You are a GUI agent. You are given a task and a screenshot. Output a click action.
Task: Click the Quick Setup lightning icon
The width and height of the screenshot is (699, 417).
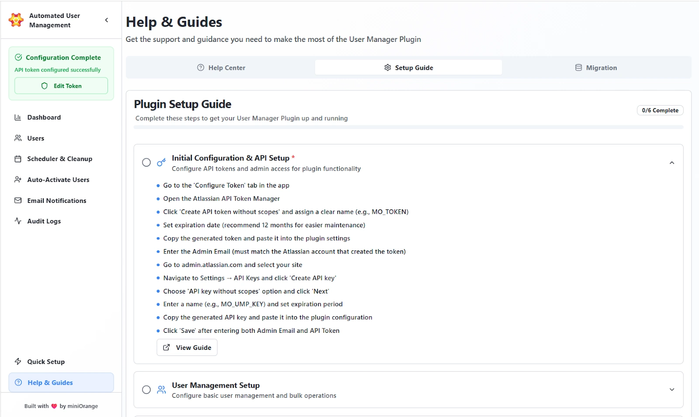(x=18, y=361)
